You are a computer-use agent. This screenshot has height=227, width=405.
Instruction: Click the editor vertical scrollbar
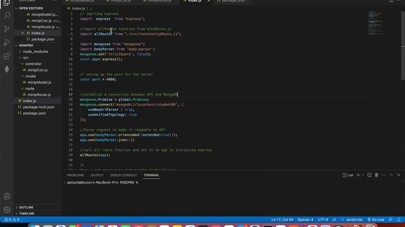[x=402, y=46]
